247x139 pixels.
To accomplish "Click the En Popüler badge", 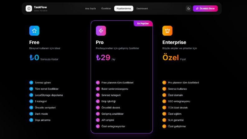I will 143,23.
